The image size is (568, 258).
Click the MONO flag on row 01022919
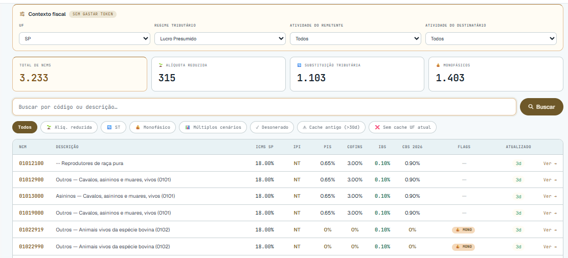pos(463,230)
